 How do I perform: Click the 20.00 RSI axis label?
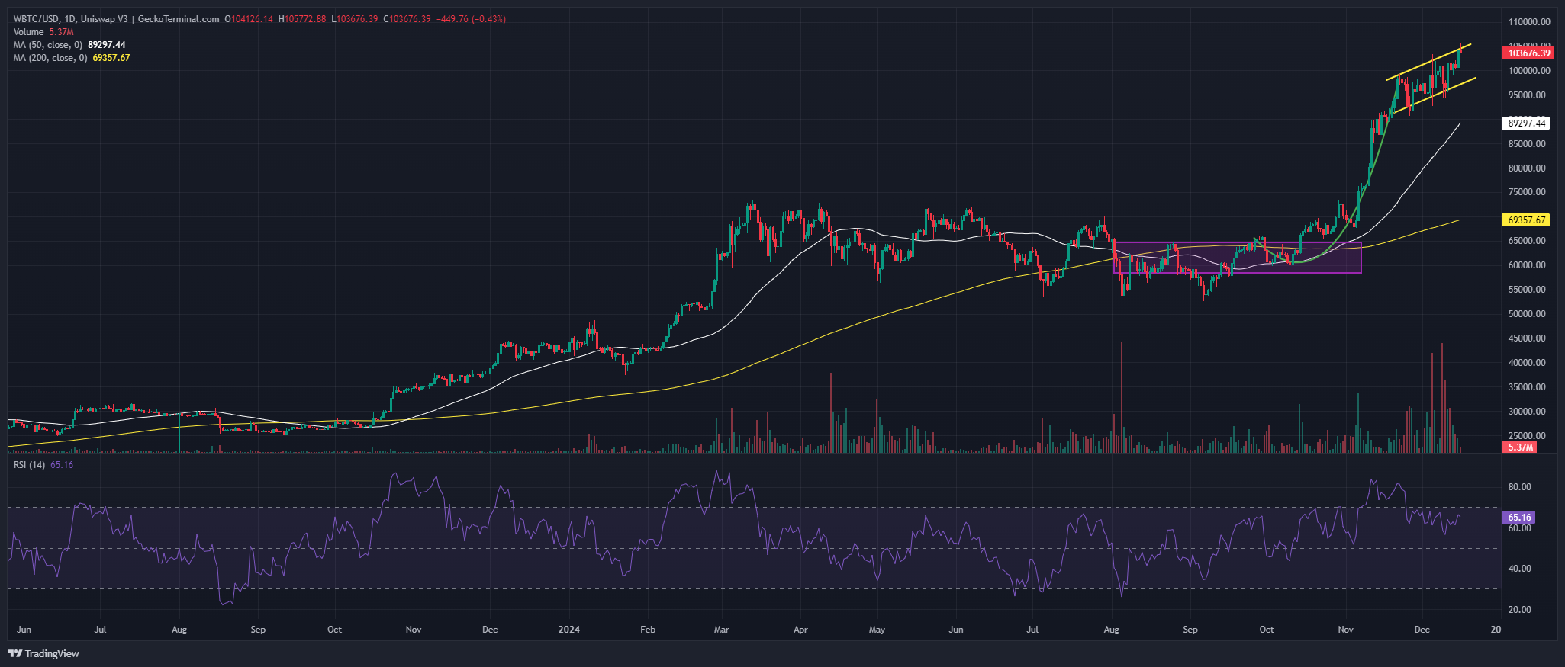pyautogui.click(x=1519, y=610)
